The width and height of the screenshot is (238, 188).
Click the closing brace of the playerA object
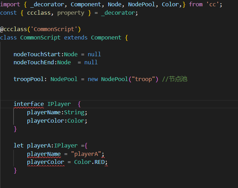pyautogui.click(x=15, y=171)
